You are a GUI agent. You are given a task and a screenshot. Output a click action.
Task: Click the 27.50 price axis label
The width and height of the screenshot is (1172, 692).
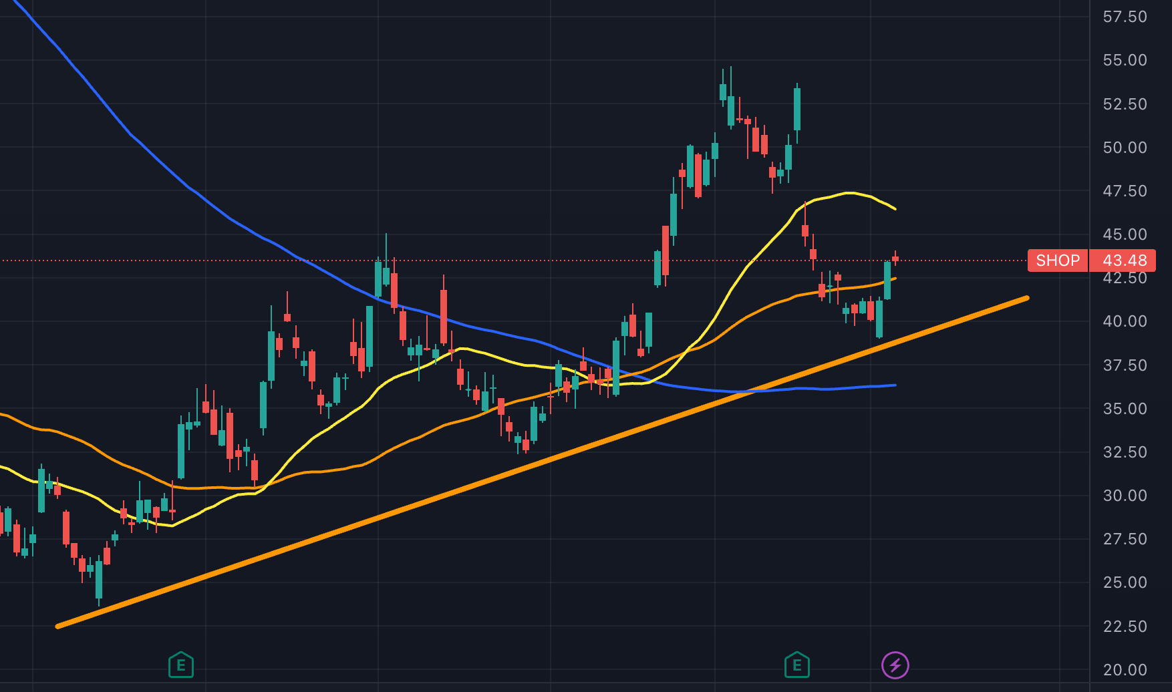point(1125,539)
